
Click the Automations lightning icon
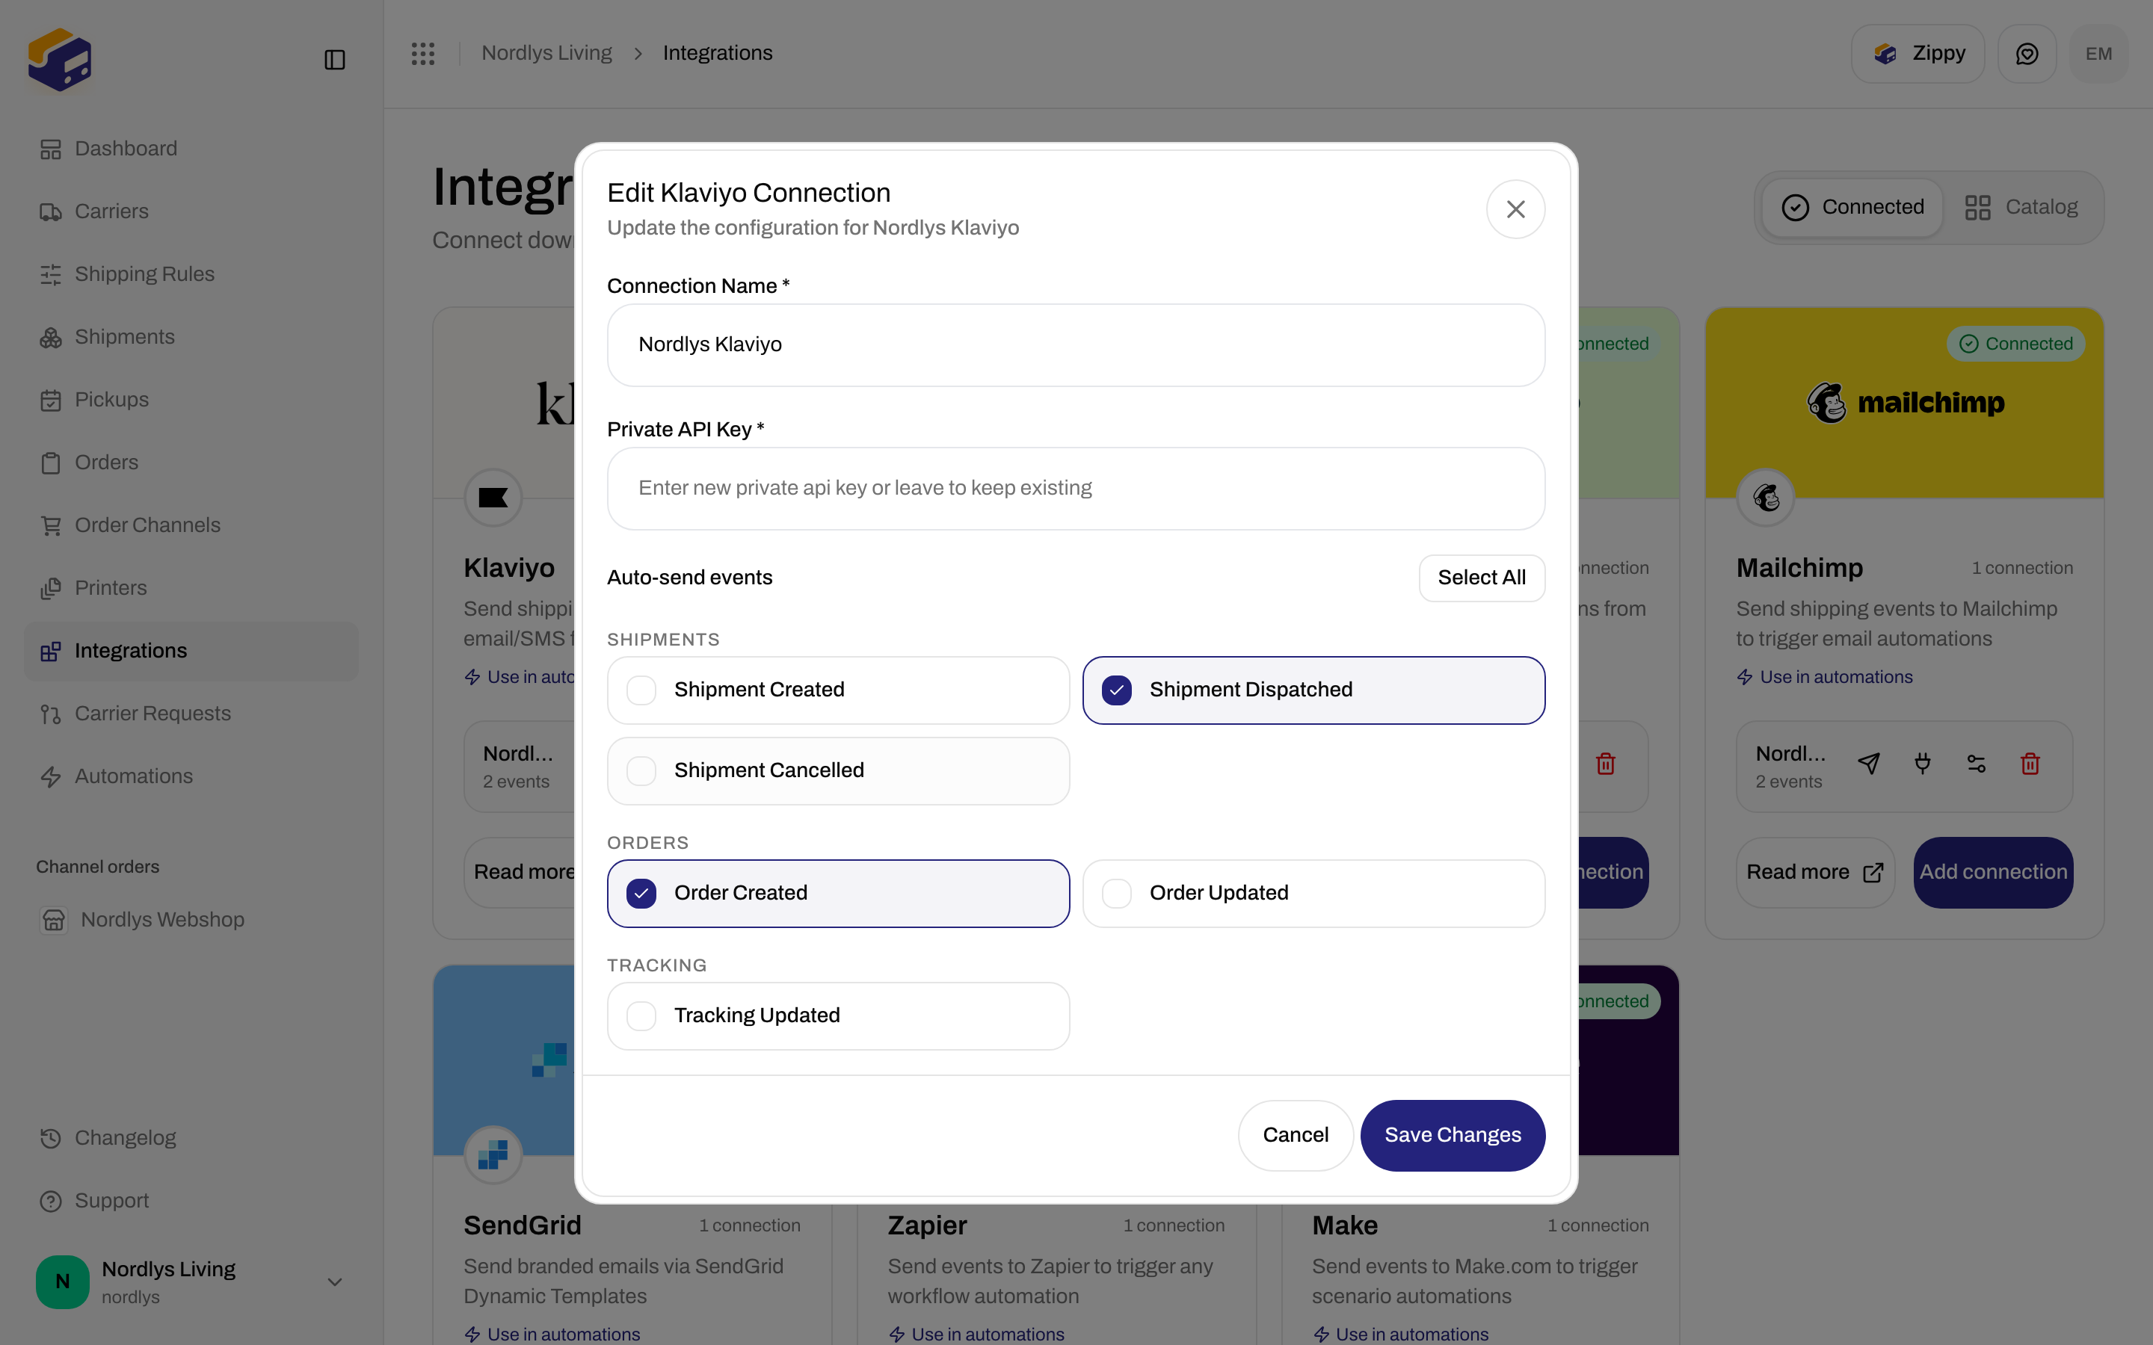(51, 776)
